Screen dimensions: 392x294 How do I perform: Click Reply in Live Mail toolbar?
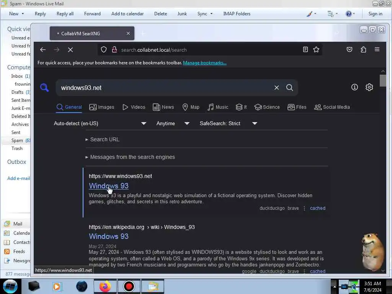(40, 14)
